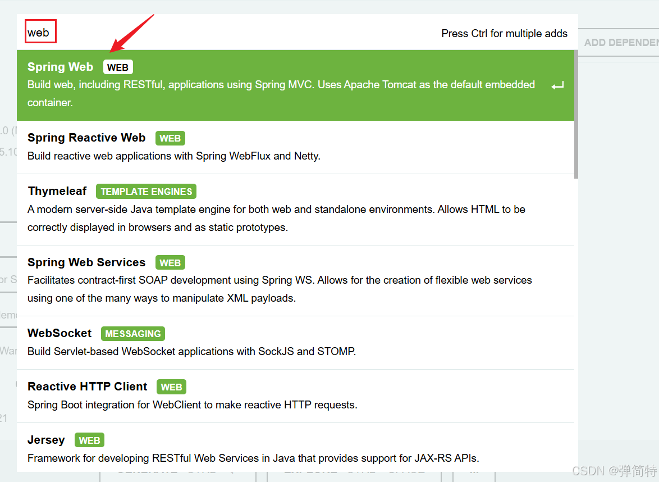Click the WEB tag beside Jersey
The image size is (659, 482).
(x=89, y=440)
